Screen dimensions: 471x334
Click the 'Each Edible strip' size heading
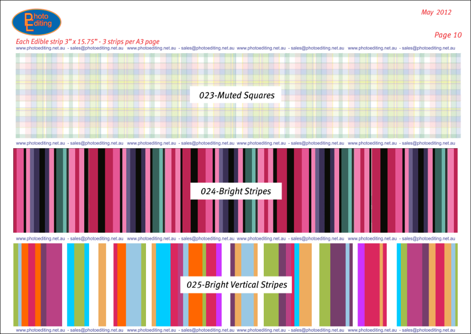point(88,41)
